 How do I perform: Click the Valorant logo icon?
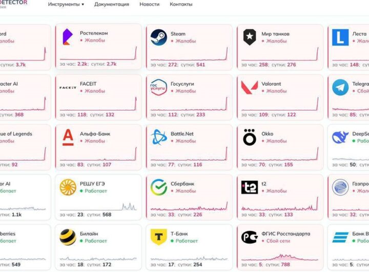click(250, 87)
